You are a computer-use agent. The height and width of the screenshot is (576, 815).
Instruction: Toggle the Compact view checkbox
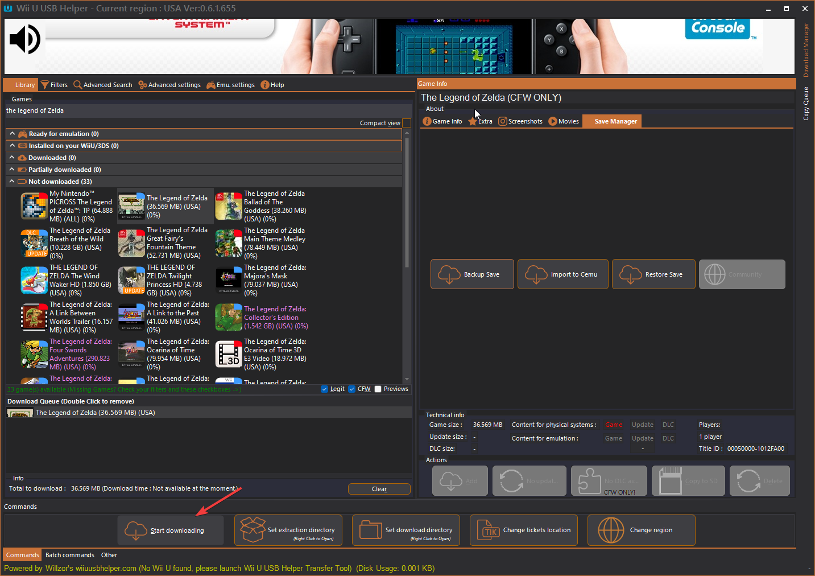[x=407, y=123]
